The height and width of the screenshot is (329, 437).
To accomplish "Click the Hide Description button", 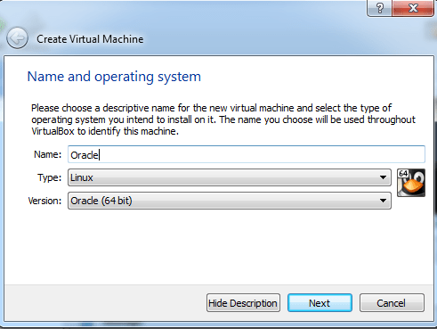I will click(x=243, y=303).
